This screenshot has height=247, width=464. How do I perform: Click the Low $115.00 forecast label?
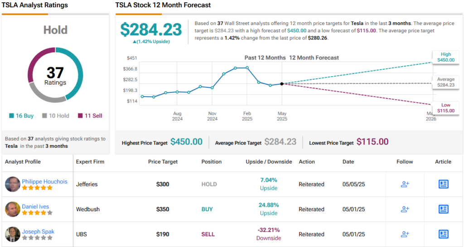pos(446,108)
